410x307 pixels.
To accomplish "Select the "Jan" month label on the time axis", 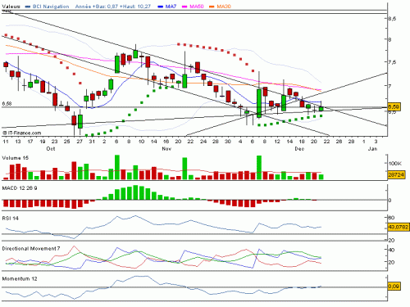I will coord(372,149).
